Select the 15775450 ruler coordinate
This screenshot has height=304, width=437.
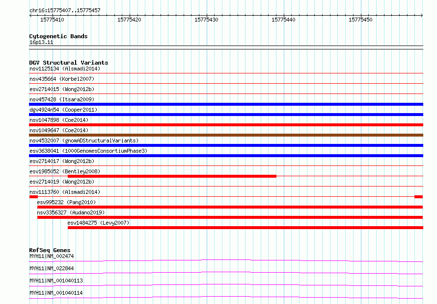click(360, 20)
